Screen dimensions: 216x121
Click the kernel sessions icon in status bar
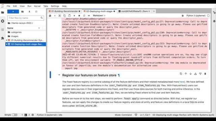33,115
